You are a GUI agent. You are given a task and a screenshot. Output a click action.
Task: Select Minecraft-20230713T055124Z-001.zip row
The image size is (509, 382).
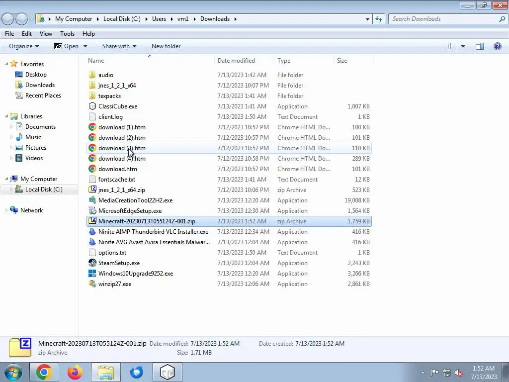point(229,221)
